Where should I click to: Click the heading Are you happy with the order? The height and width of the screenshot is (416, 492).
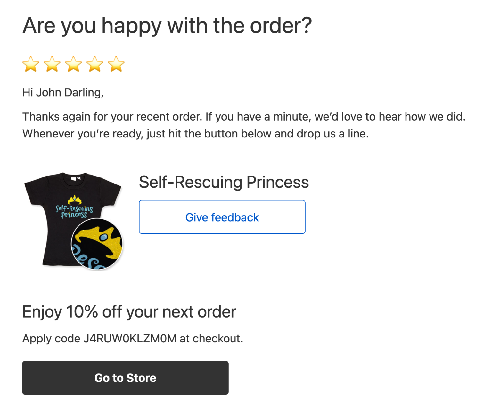167,26
